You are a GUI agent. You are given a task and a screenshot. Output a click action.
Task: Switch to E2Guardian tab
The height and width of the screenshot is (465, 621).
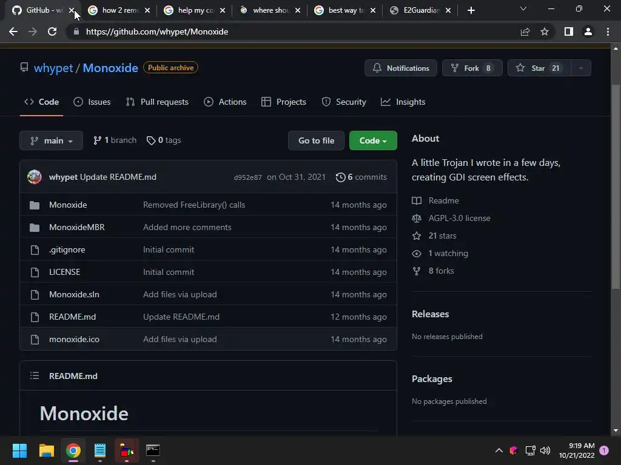421,10
